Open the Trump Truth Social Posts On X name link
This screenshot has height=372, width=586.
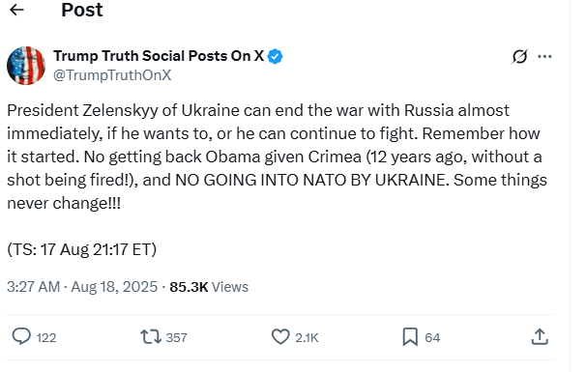[x=159, y=56]
